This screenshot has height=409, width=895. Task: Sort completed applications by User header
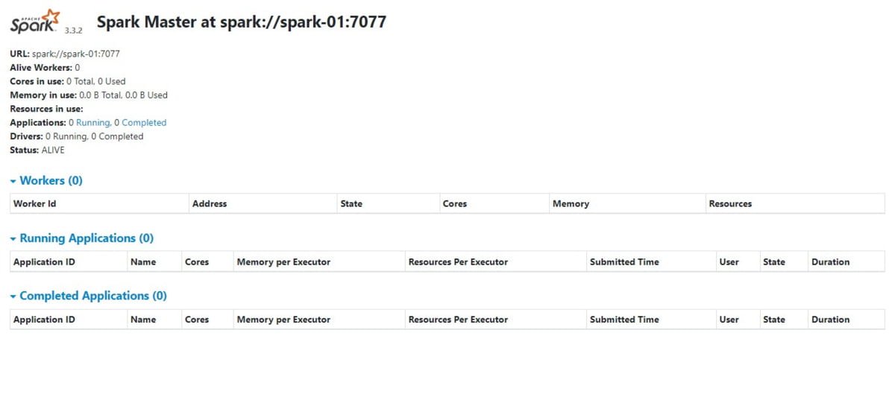click(x=729, y=320)
